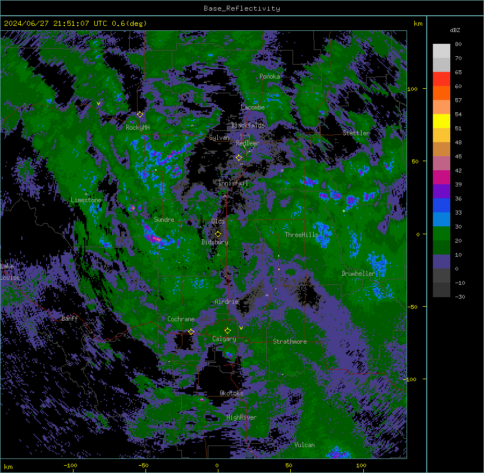The height and width of the screenshot is (473, 484).
Task: Click the Calgary city label
Action: click(225, 339)
